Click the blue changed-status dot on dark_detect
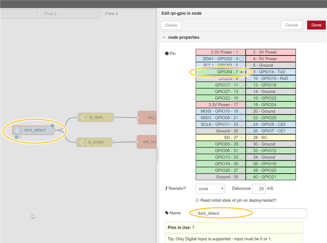 (x=52, y=125)
